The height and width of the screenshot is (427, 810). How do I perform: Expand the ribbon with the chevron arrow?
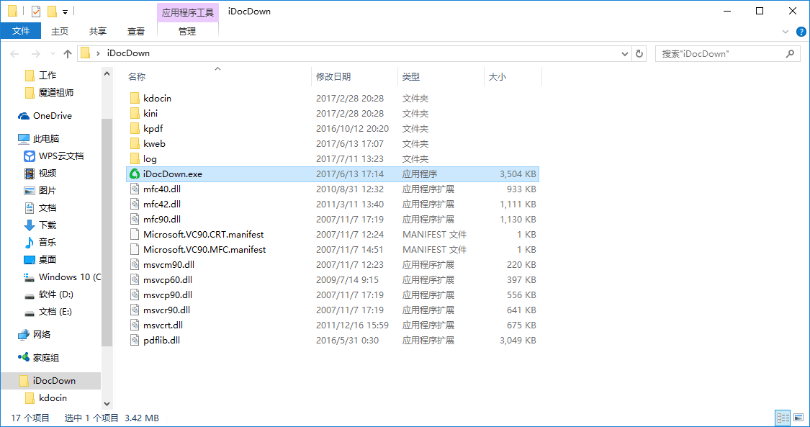[786, 32]
